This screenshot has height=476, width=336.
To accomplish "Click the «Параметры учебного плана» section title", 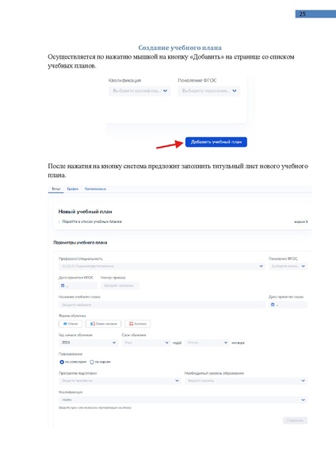I will (80, 243).
